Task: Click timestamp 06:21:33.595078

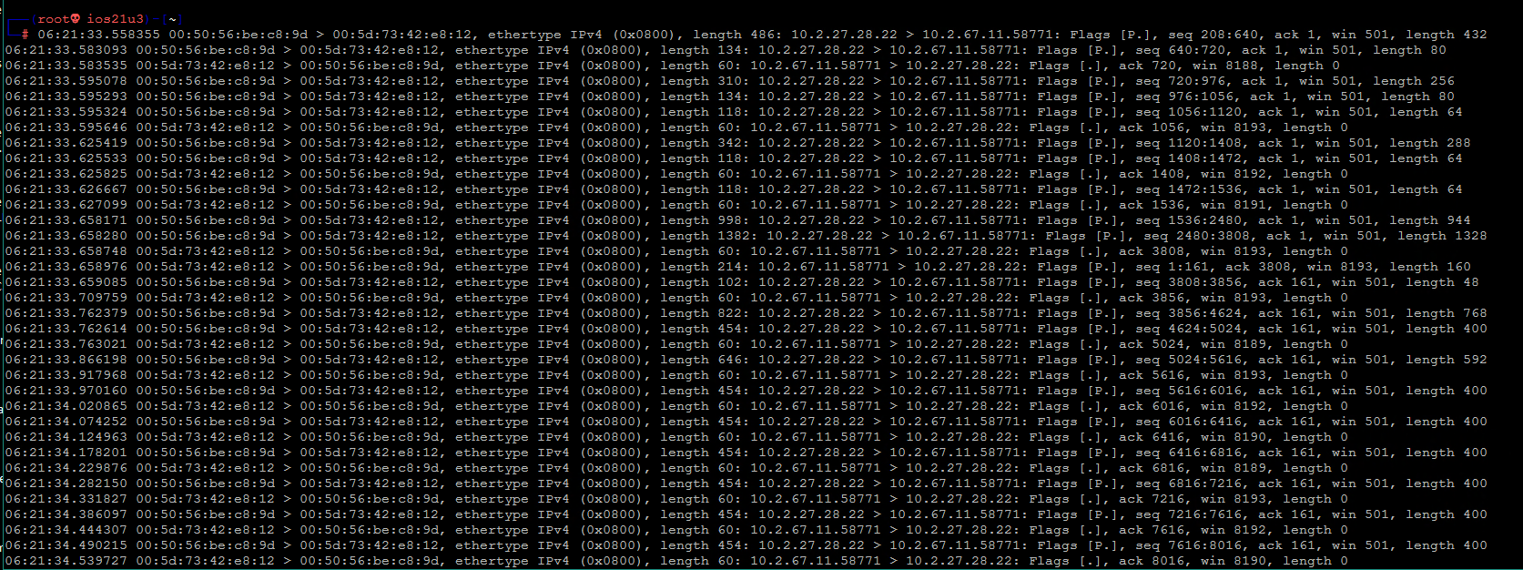Action: [66, 81]
